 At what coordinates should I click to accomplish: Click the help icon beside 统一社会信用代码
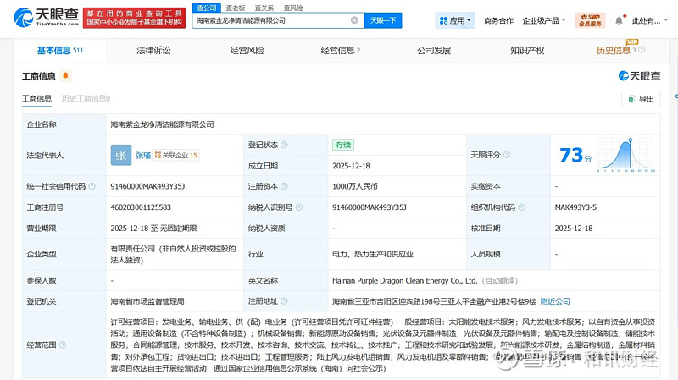[x=92, y=186]
